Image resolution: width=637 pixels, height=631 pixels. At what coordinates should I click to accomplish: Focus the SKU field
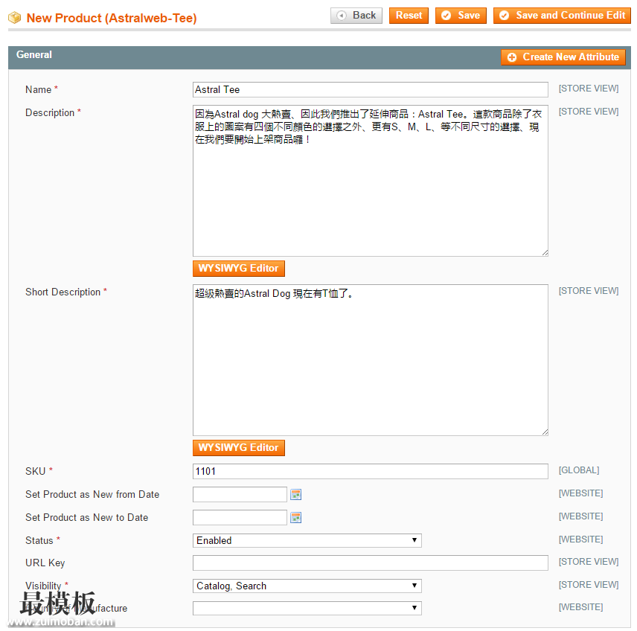pyautogui.click(x=371, y=471)
